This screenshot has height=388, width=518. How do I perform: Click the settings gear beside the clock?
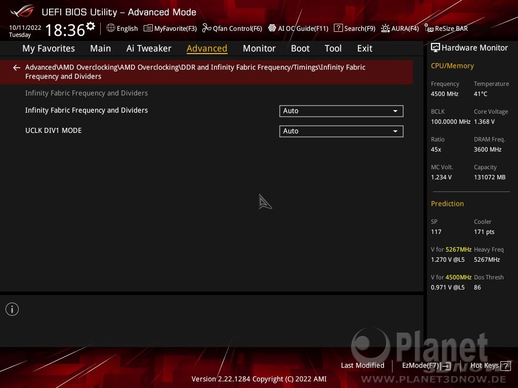pyautogui.click(x=90, y=26)
